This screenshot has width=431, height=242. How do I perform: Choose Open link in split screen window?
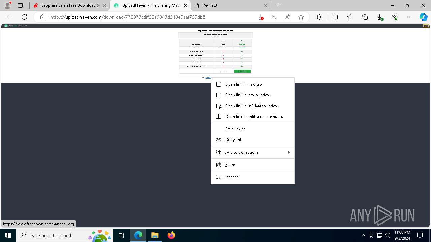click(253, 117)
